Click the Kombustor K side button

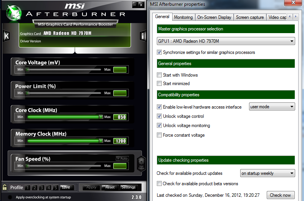(x=7, y=36)
